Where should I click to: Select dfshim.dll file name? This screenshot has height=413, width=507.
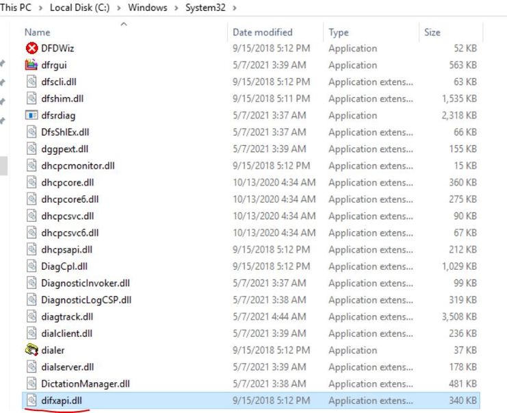coord(62,99)
